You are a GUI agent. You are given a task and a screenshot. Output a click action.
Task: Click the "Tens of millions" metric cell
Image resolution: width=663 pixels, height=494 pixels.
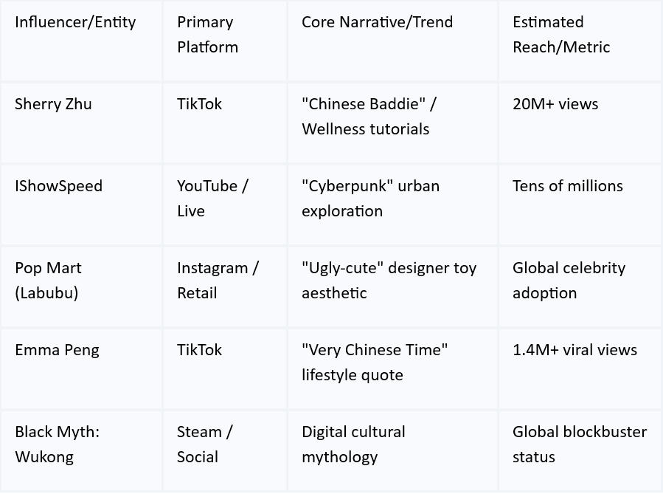(567, 186)
